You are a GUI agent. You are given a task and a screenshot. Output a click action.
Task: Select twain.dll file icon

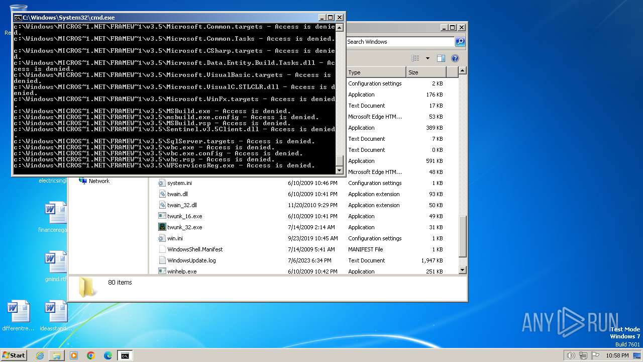click(162, 194)
